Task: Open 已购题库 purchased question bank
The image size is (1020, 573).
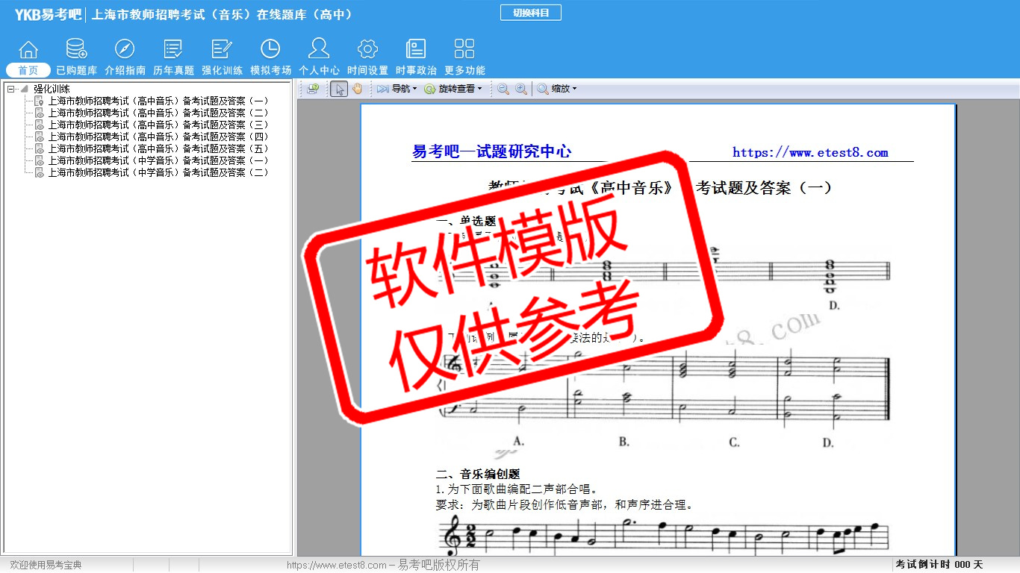Action: coord(76,57)
